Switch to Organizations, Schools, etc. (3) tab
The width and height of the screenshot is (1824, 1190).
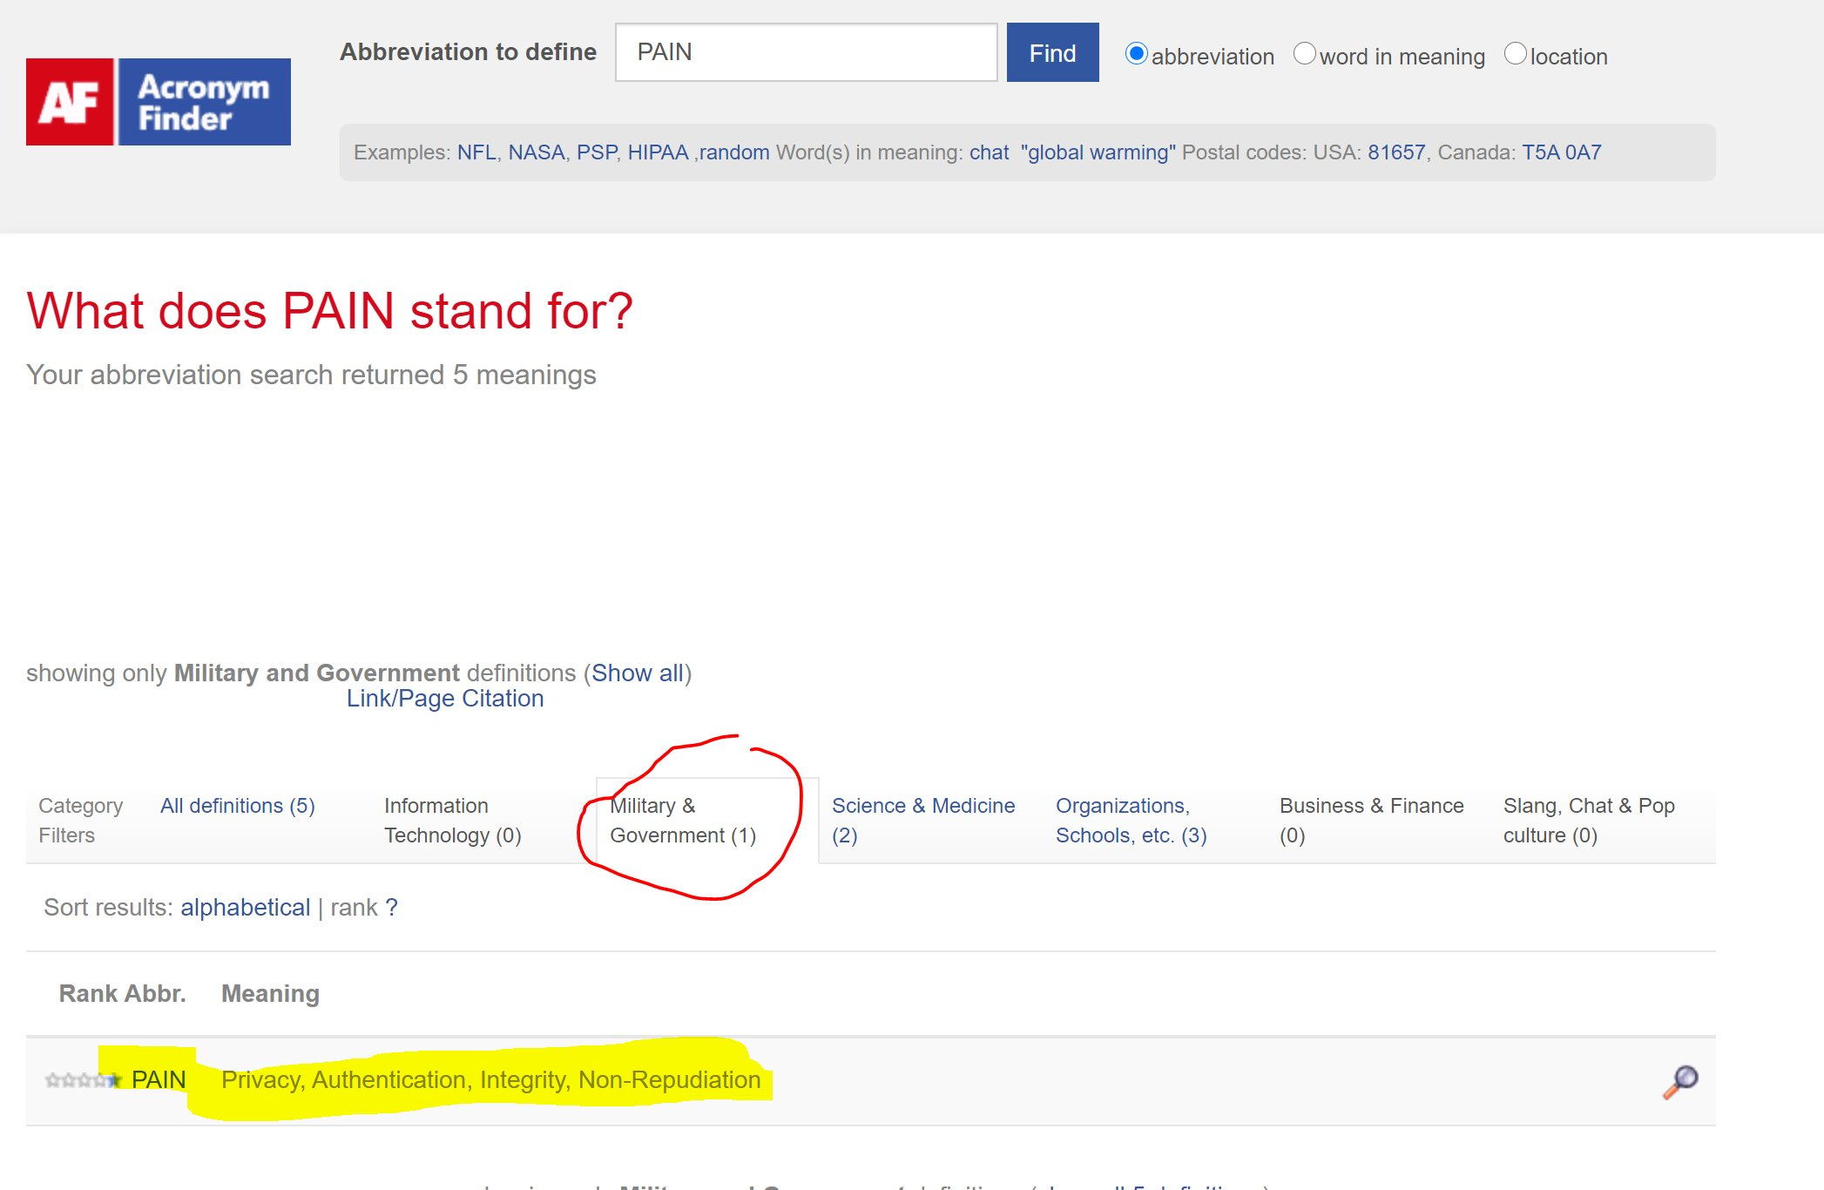coord(1132,821)
